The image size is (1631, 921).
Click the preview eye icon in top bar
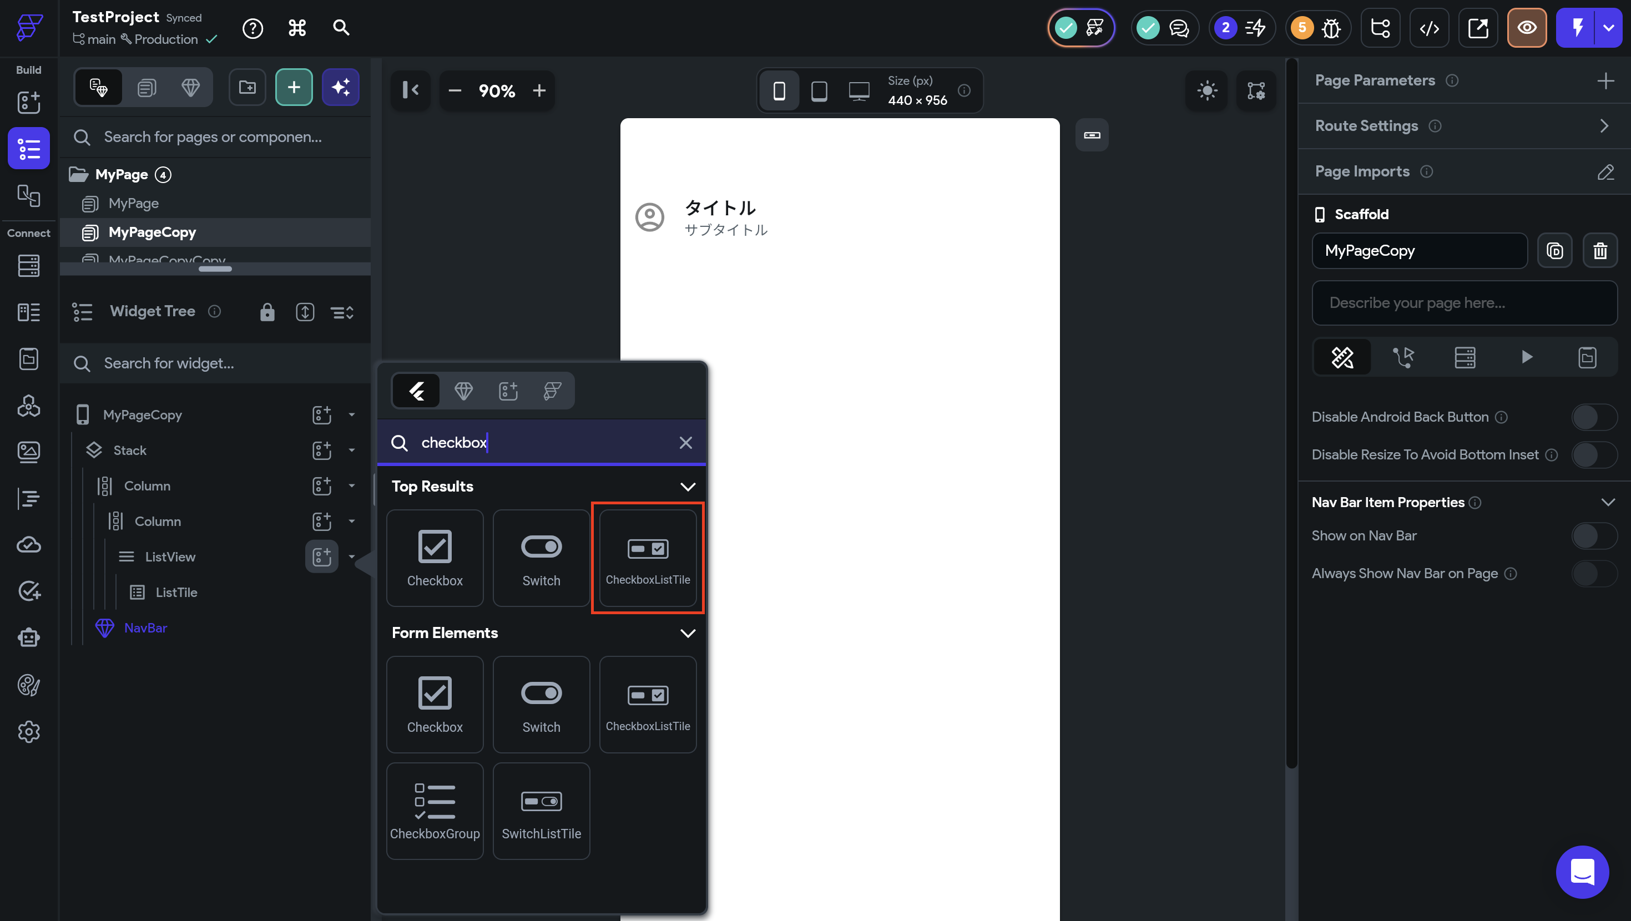pyautogui.click(x=1527, y=28)
